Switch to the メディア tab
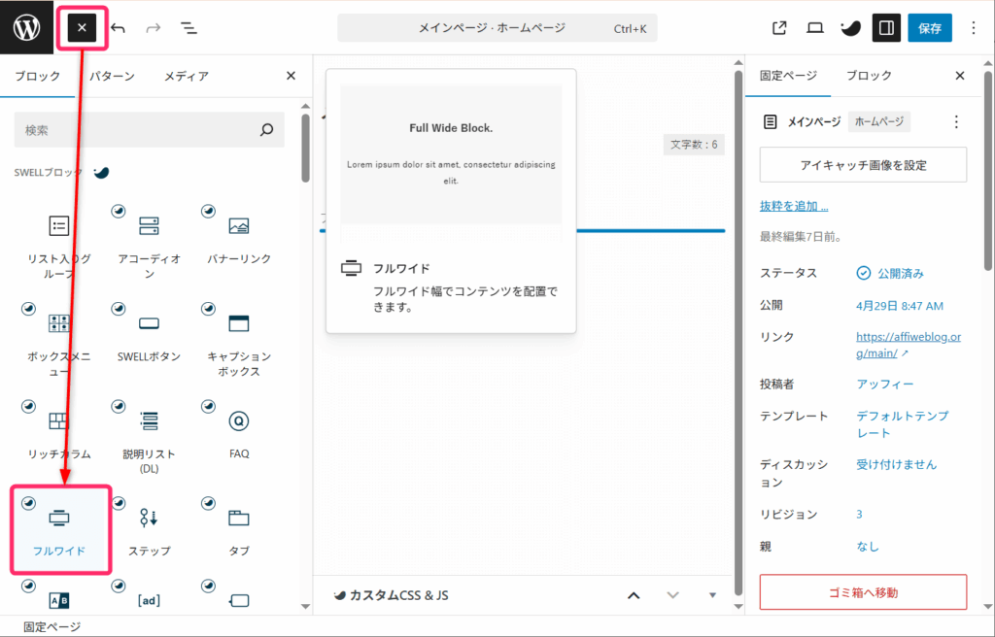The height and width of the screenshot is (637, 995). point(186,76)
